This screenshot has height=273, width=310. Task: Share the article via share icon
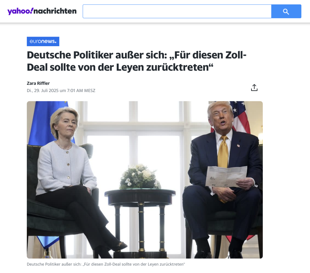[254, 88]
